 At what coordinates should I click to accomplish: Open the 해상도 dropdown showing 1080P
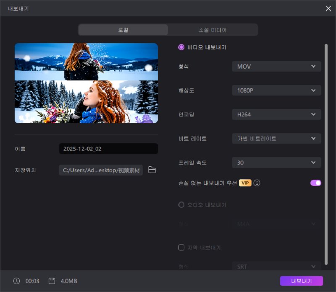click(276, 90)
